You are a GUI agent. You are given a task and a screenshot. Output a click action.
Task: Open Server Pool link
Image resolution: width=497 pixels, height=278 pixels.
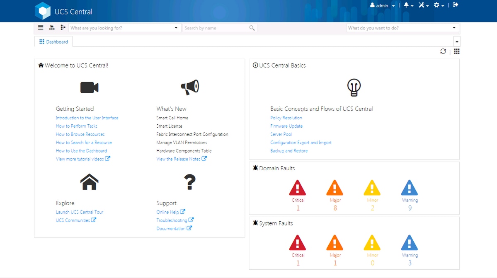coord(281,134)
